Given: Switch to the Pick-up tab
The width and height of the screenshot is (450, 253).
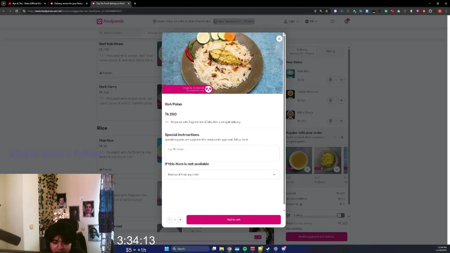Looking at the screenshot, I should [x=330, y=51].
